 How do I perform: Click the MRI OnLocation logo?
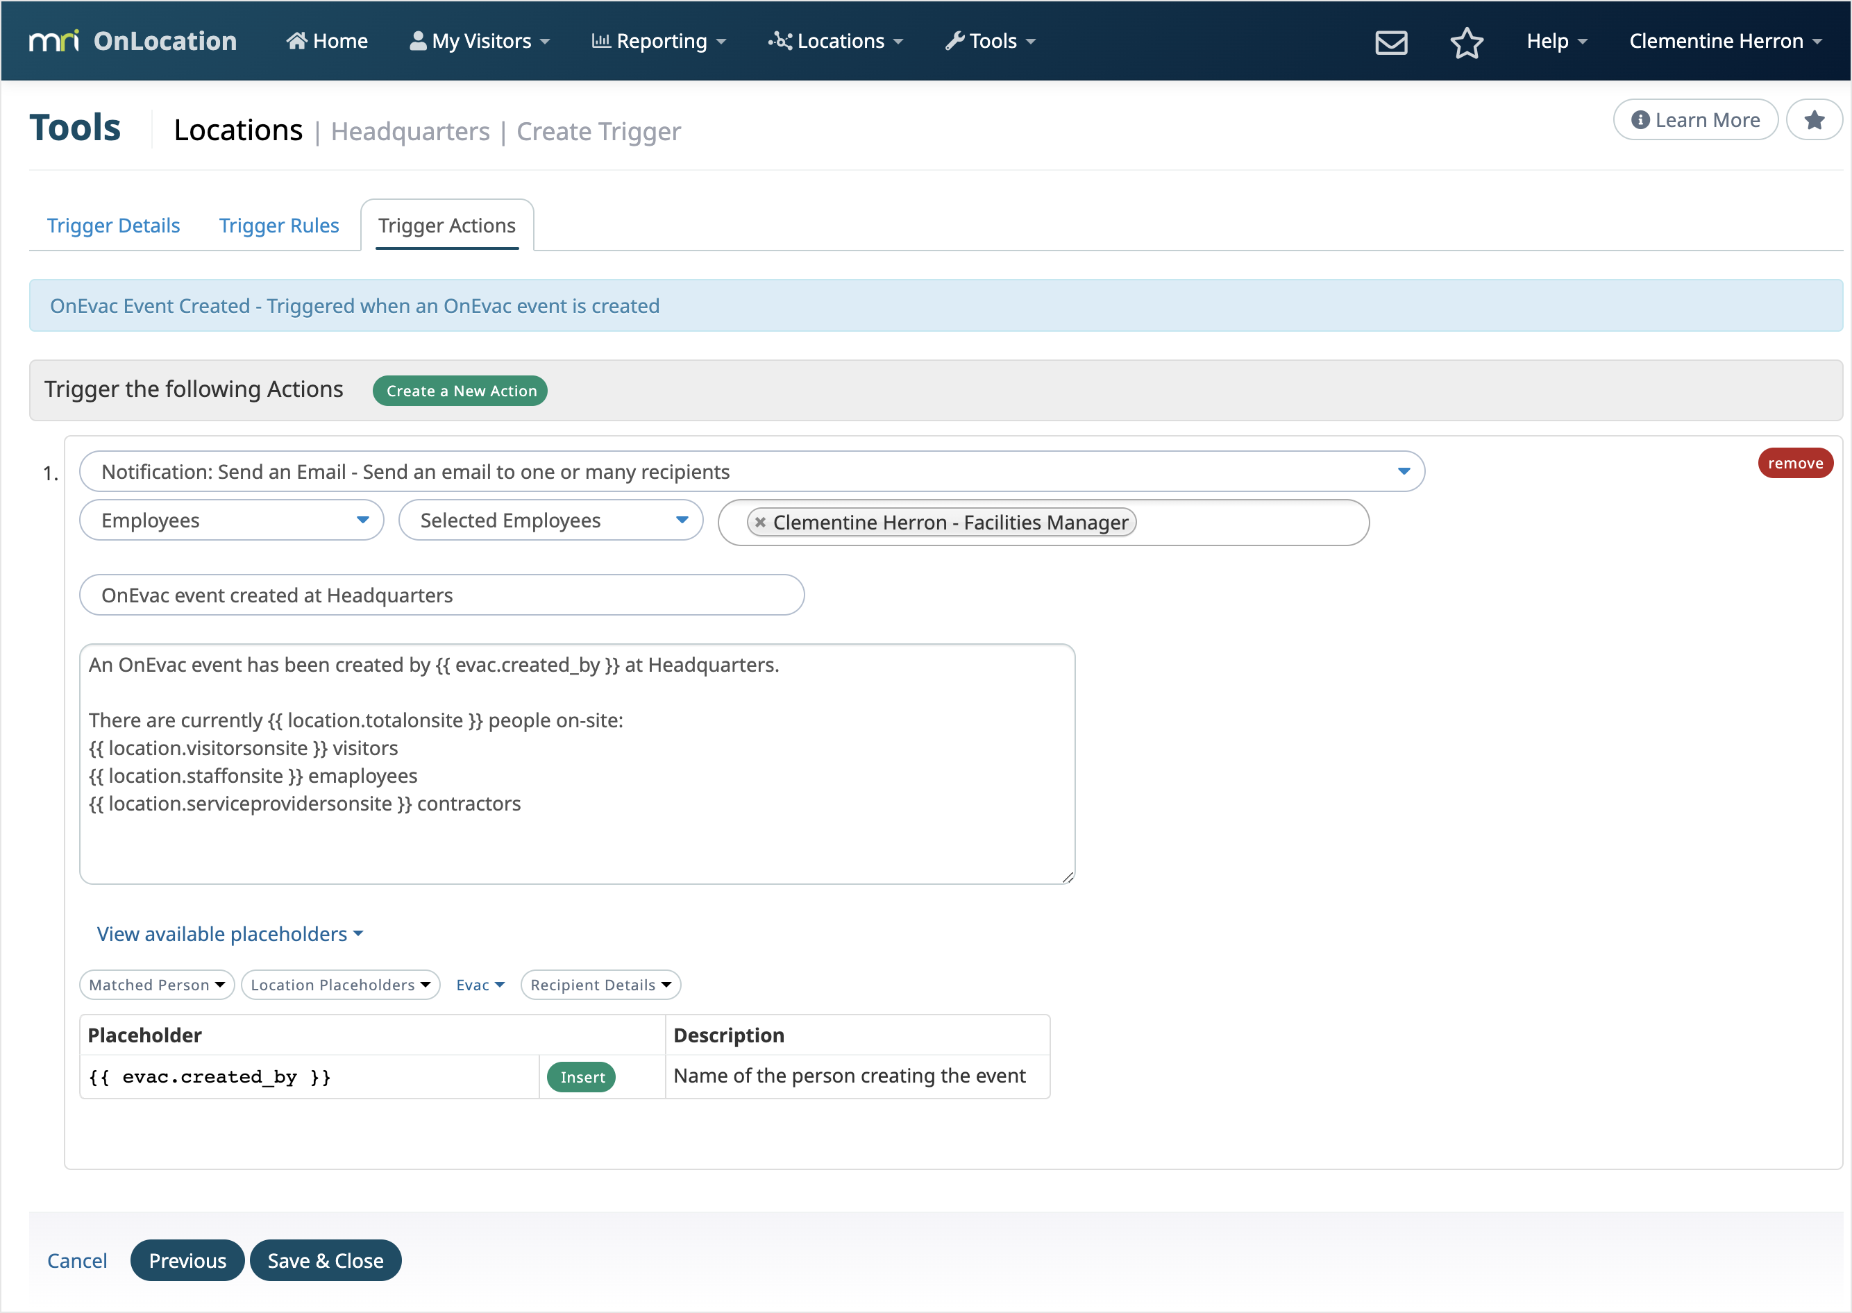tap(133, 40)
